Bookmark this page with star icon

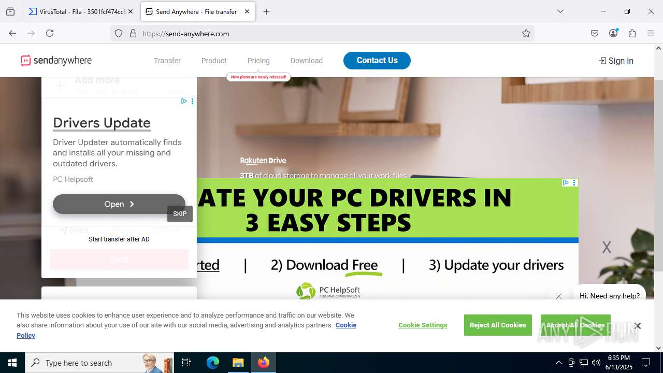click(526, 33)
